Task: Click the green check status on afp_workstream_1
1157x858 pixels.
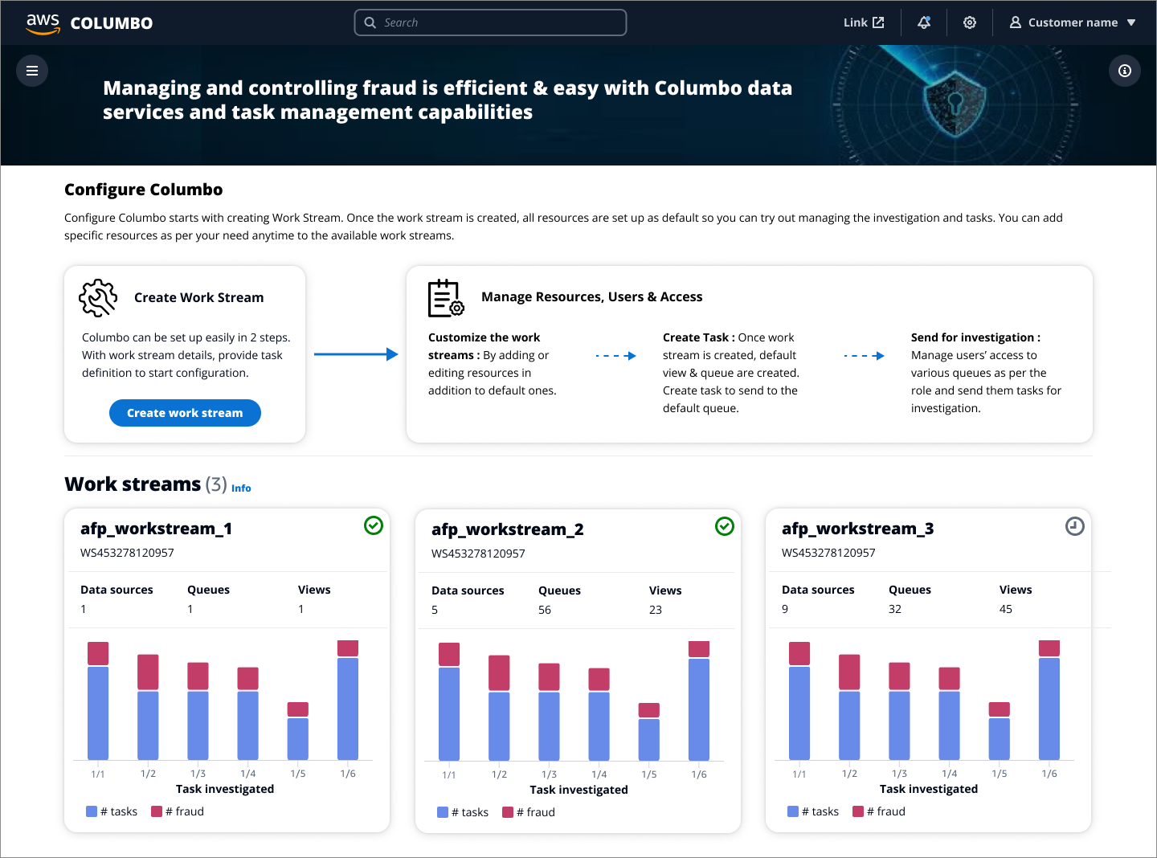Action: click(374, 525)
